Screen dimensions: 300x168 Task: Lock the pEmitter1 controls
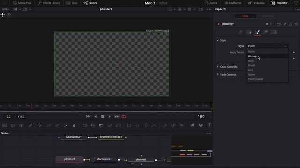[x=291, y=24]
